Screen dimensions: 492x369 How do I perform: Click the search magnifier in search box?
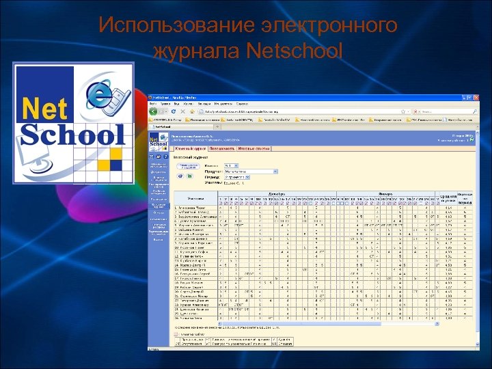click(474, 111)
